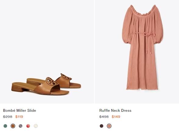The width and height of the screenshot is (179, 131).
Task: Click the crossed-out $298 original price
Action: point(8,117)
